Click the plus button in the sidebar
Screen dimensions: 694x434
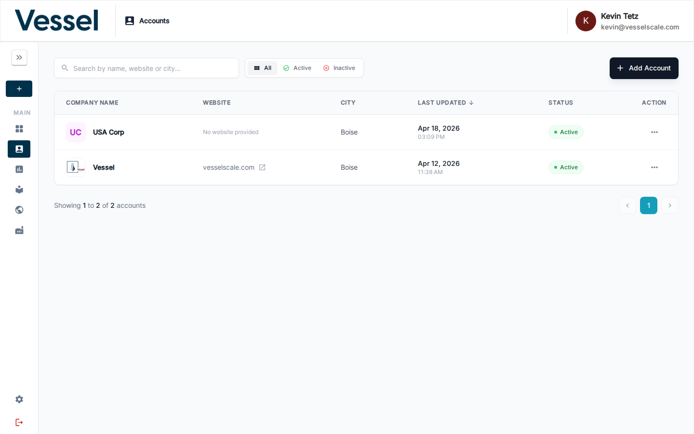click(x=19, y=89)
